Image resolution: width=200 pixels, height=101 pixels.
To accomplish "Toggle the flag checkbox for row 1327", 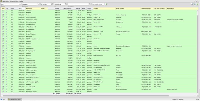I will point(3,32).
